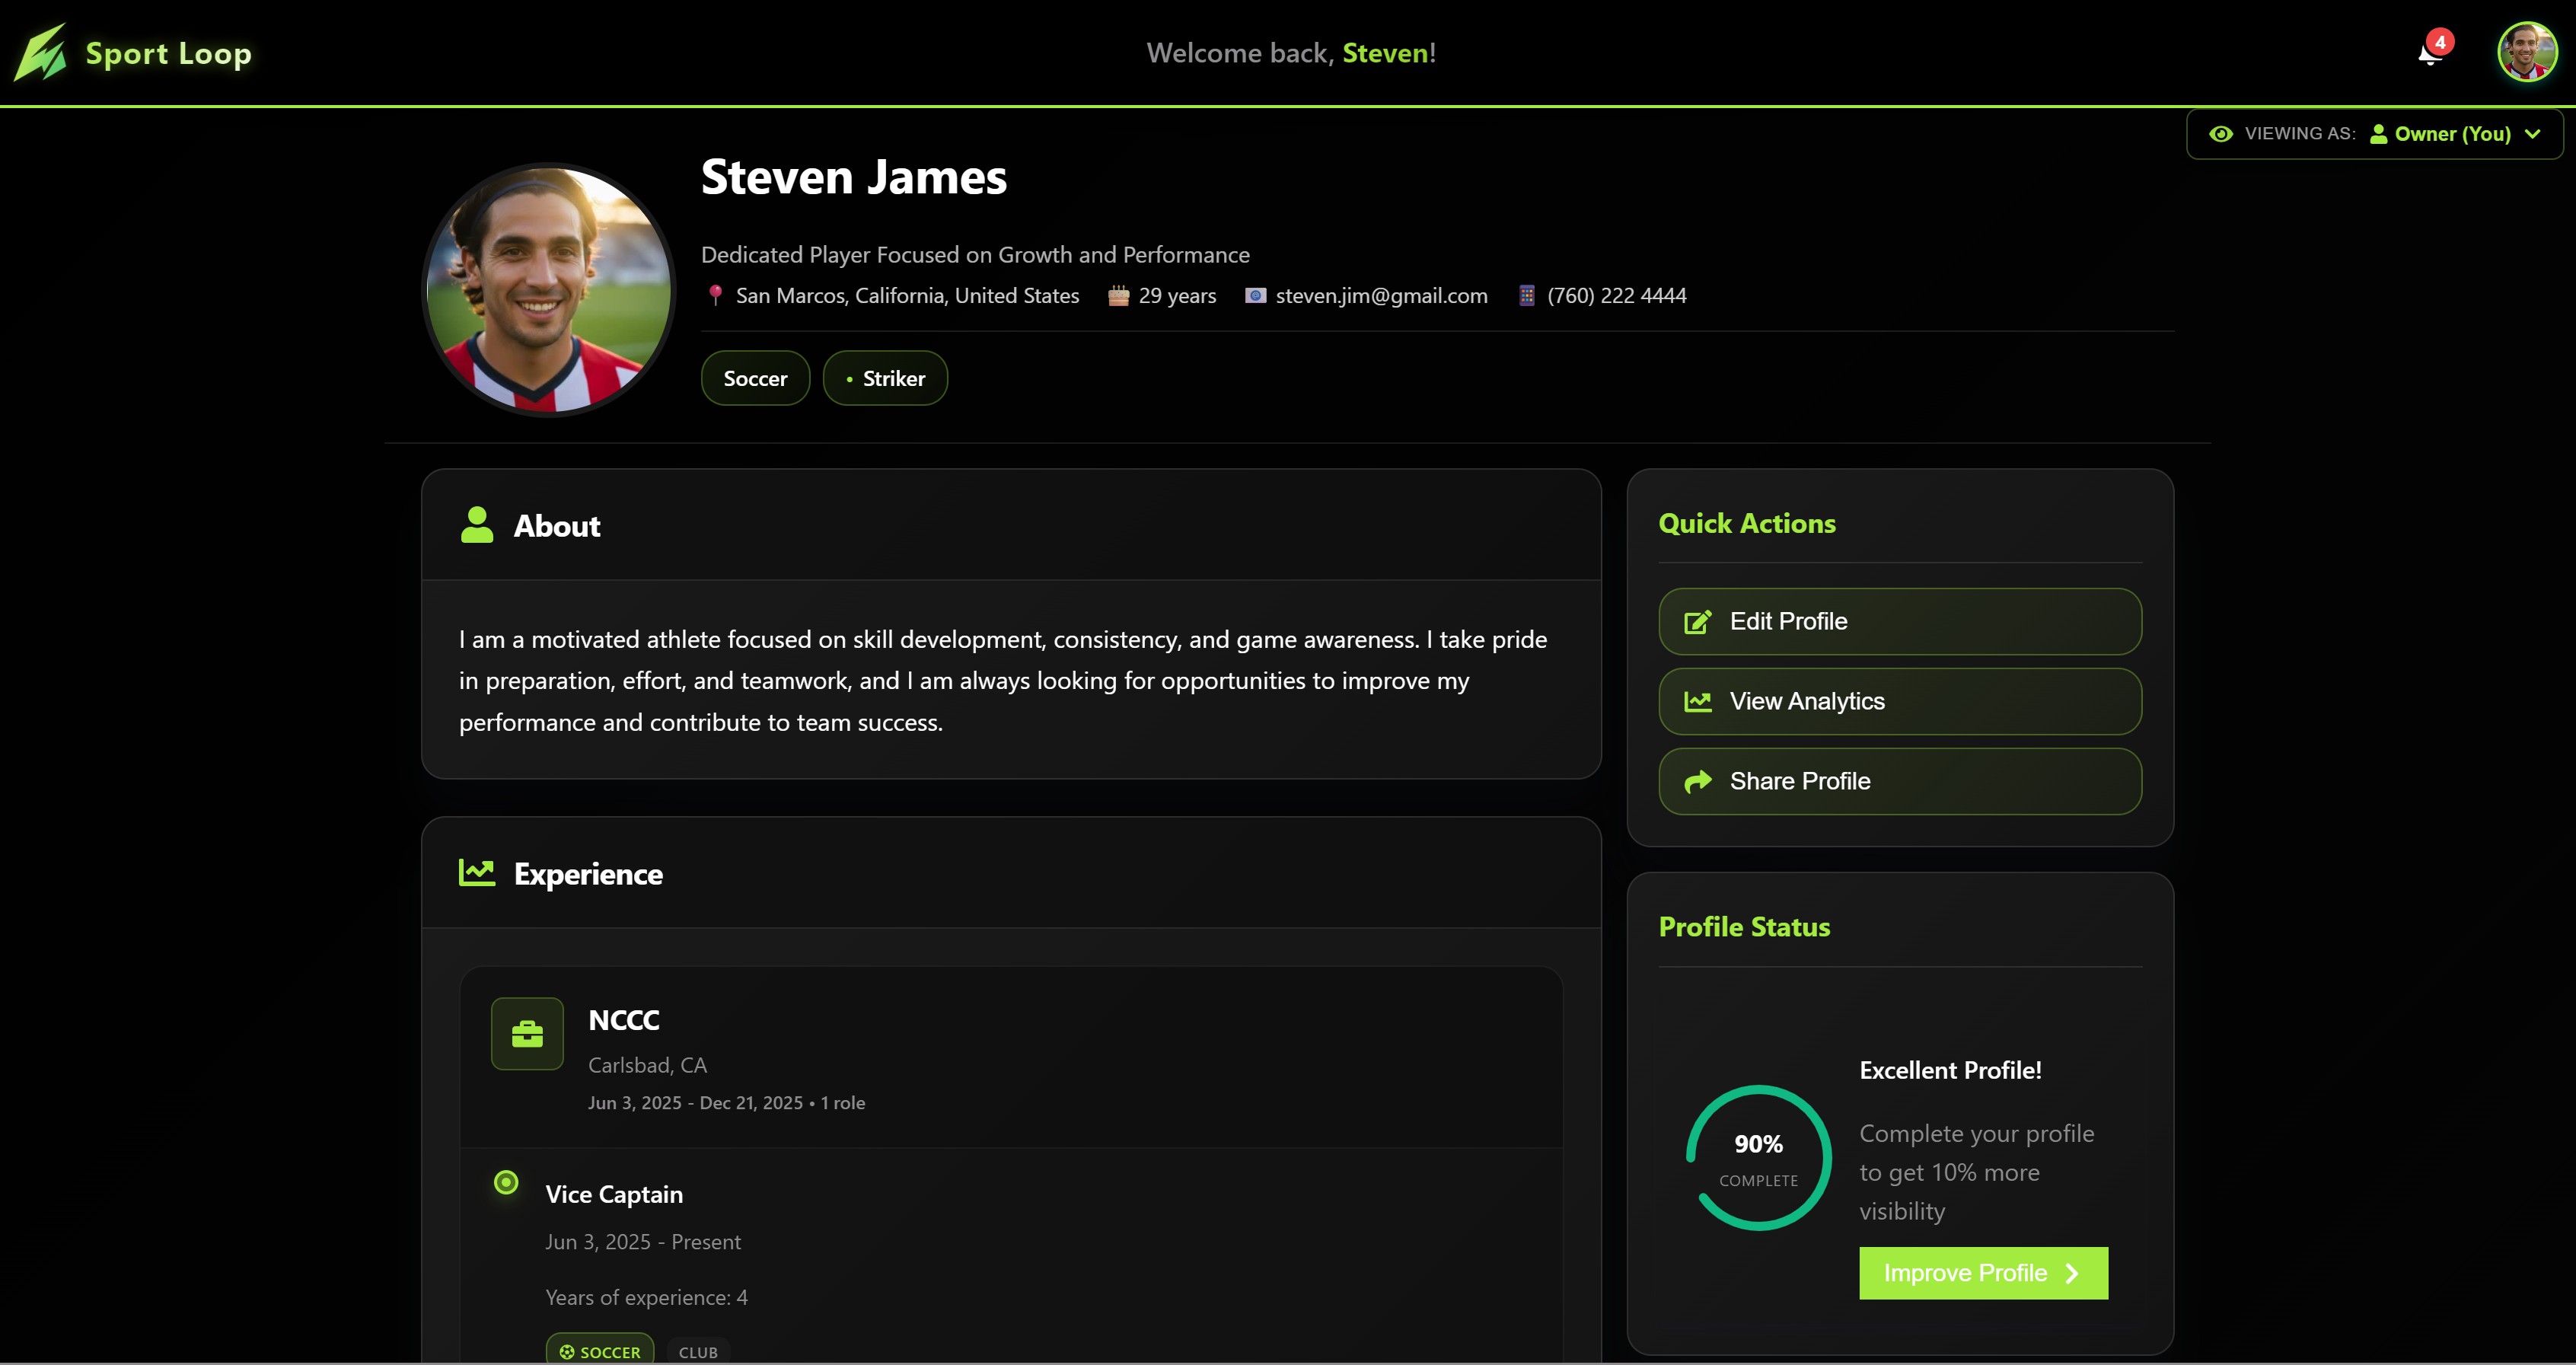Toggle the Striker position tag
This screenshot has width=2576, height=1365.
[x=884, y=377]
